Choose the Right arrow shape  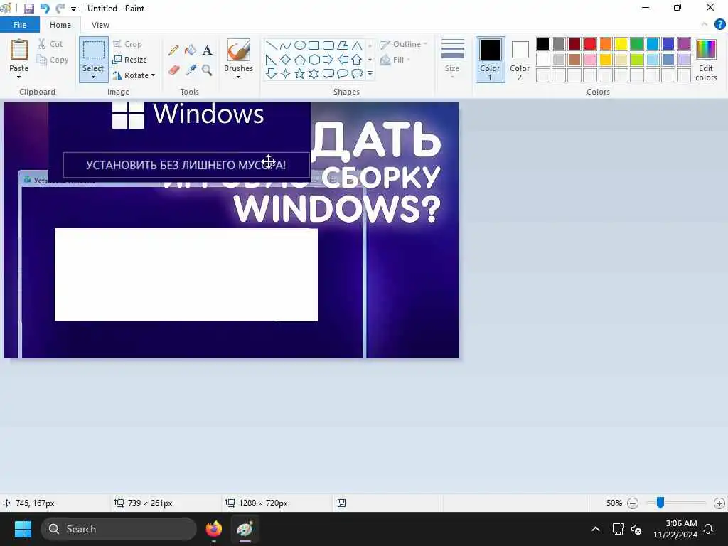(x=328, y=60)
